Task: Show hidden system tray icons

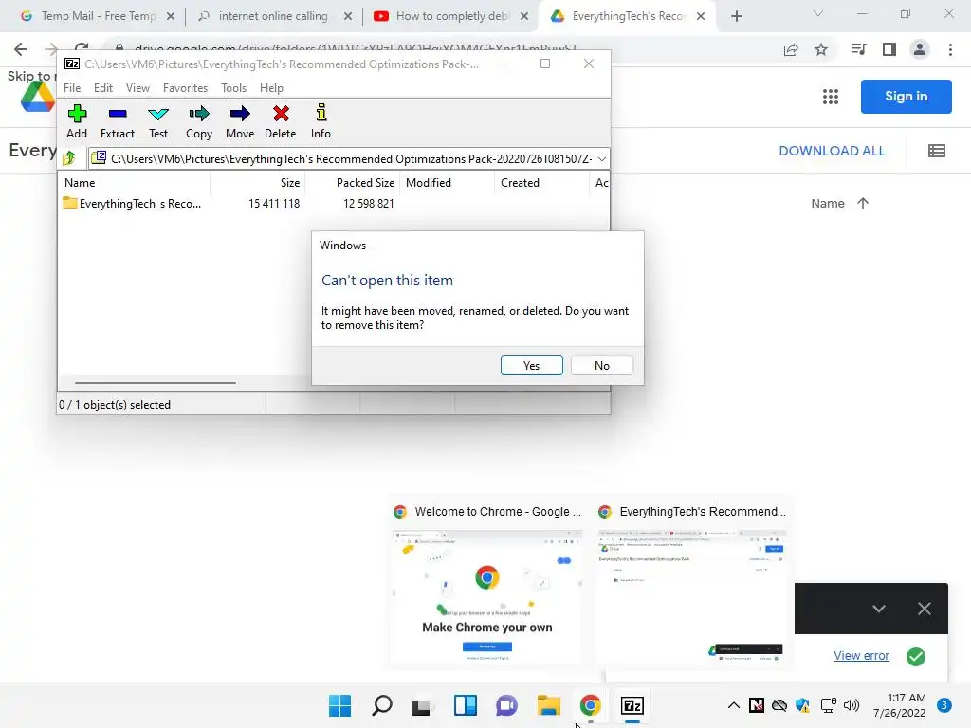Action: pyautogui.click(x=733, y=705)
